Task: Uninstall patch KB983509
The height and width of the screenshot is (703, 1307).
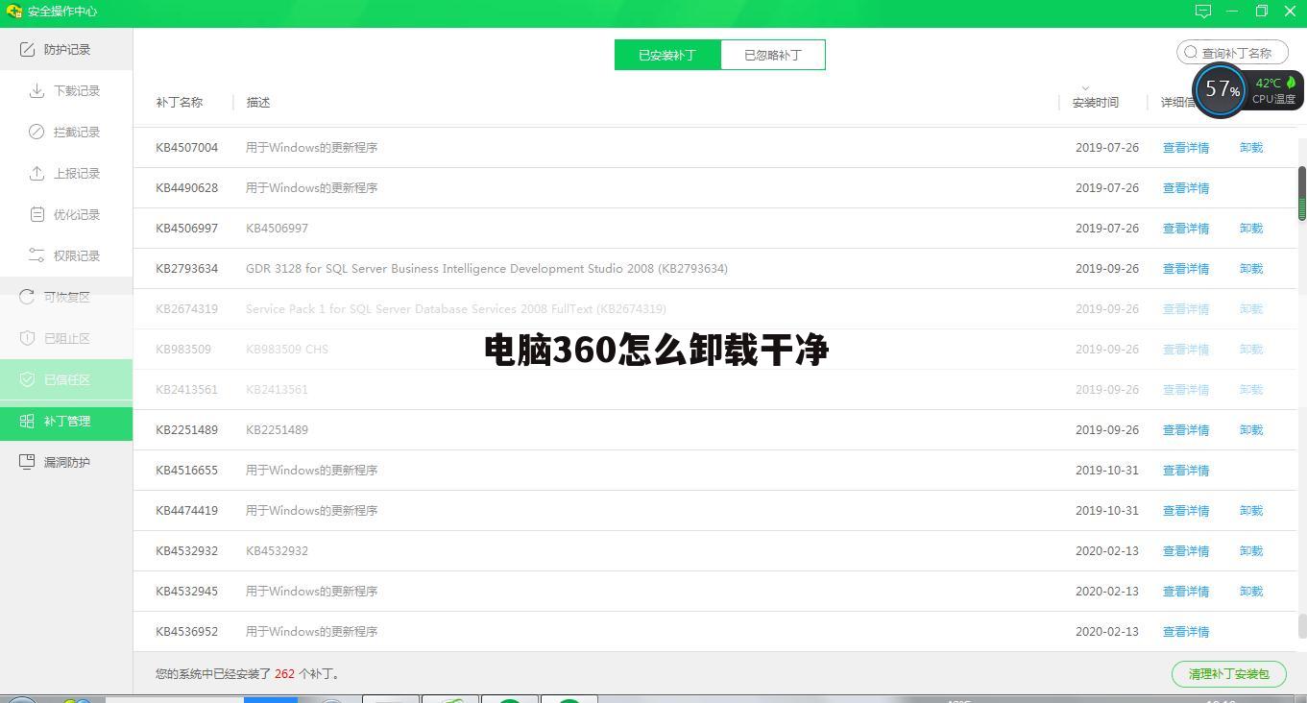Action: click(x=1251, y=350)
